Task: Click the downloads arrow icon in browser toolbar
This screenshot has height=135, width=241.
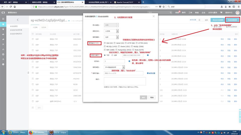Action: coord(226,7)
